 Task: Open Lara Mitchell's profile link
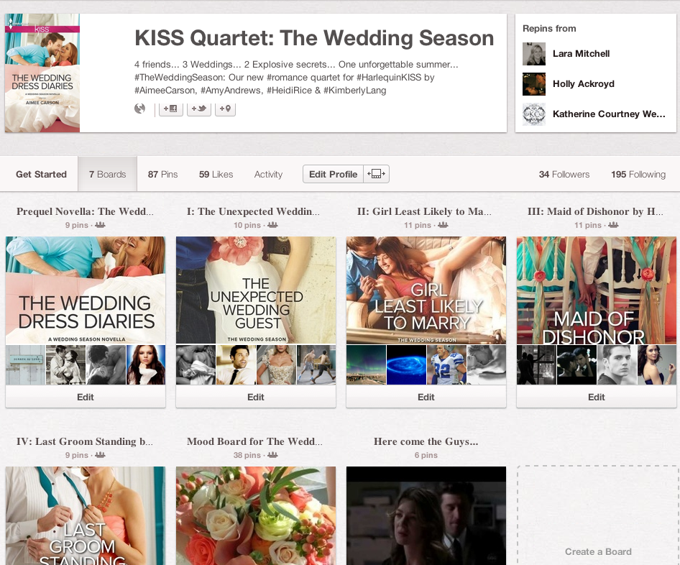click(x=581, y=54)
